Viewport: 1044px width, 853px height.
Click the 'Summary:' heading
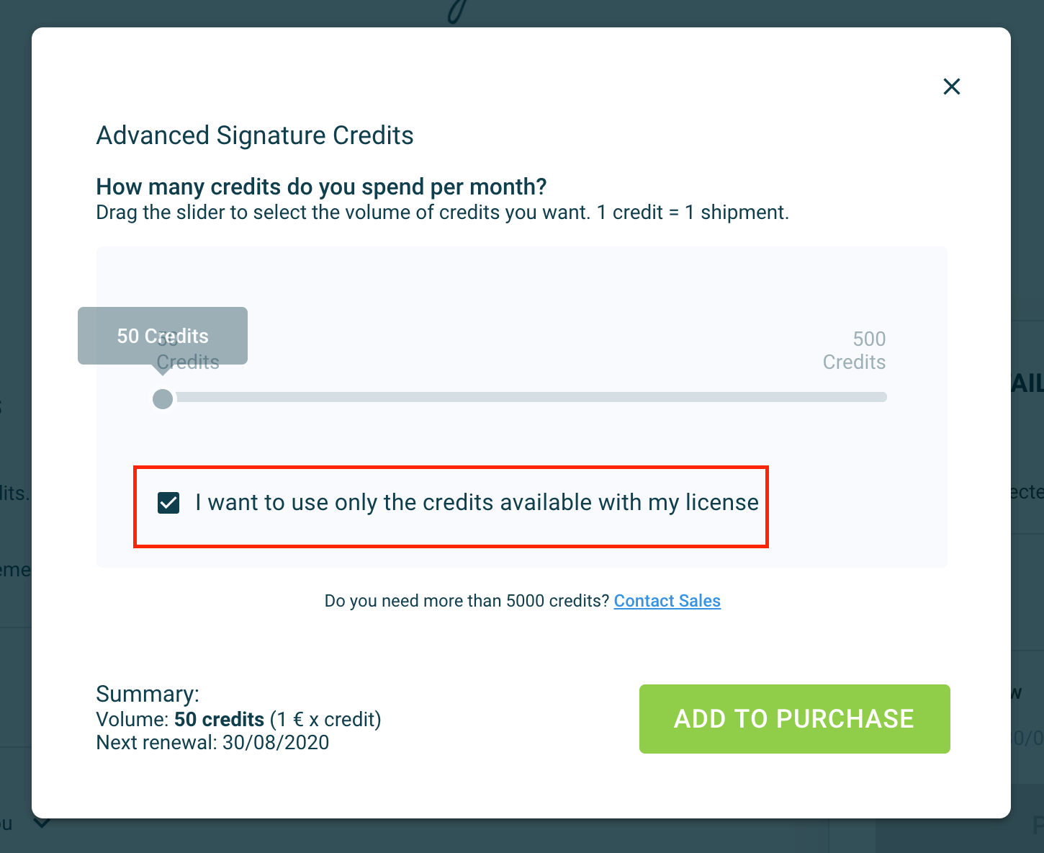point(148,694)
